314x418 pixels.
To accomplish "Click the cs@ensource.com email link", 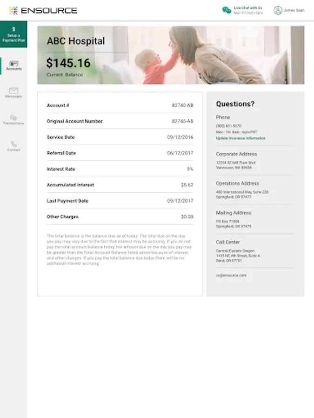I will pyautogui.click(x=231, y=275).
